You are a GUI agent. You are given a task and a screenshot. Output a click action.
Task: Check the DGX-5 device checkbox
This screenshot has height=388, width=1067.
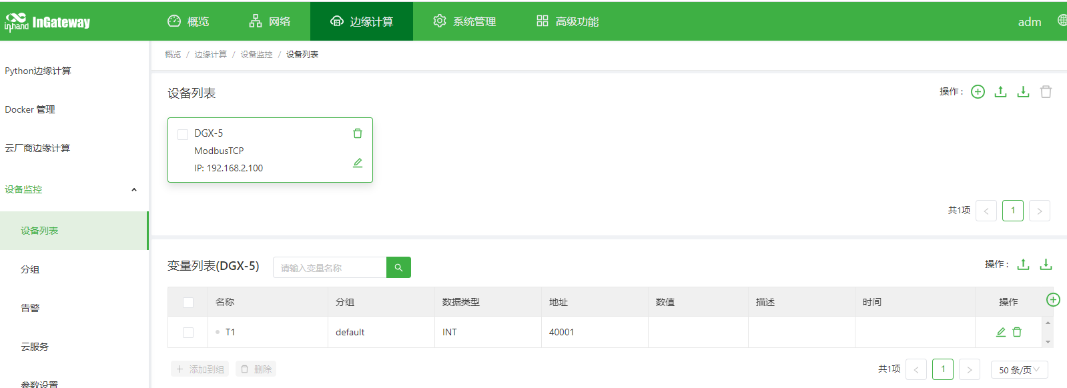tap(183, 134)
